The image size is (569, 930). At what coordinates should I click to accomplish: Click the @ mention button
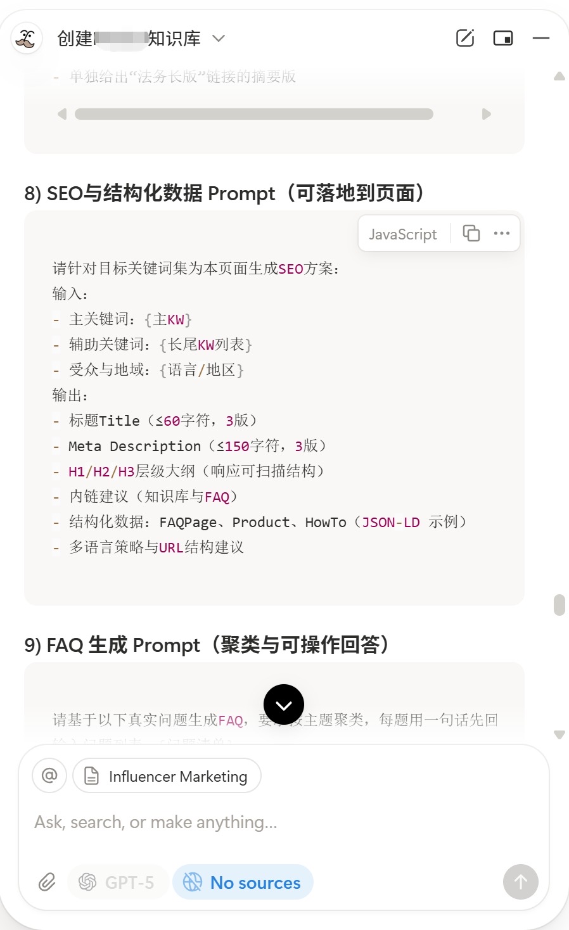49,775
